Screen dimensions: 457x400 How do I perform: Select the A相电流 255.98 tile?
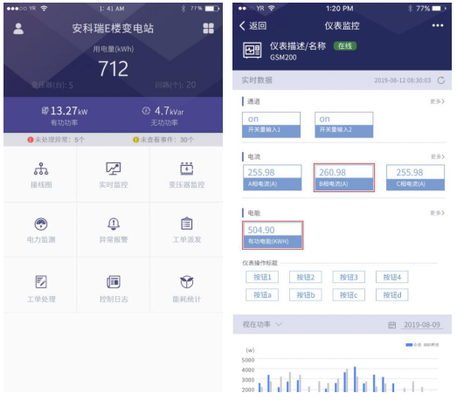pos(273,177)
